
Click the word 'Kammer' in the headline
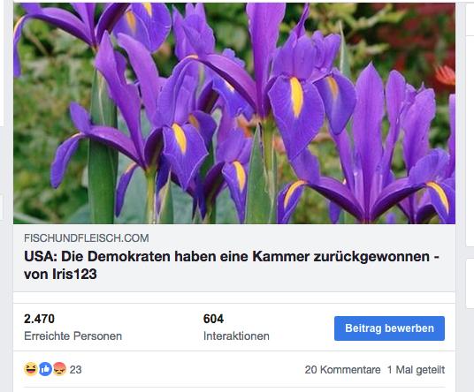coord(281,257)
